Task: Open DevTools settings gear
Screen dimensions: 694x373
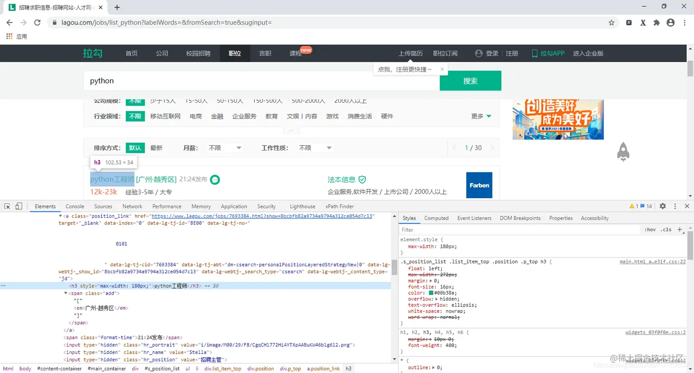Action: (662, 206)
